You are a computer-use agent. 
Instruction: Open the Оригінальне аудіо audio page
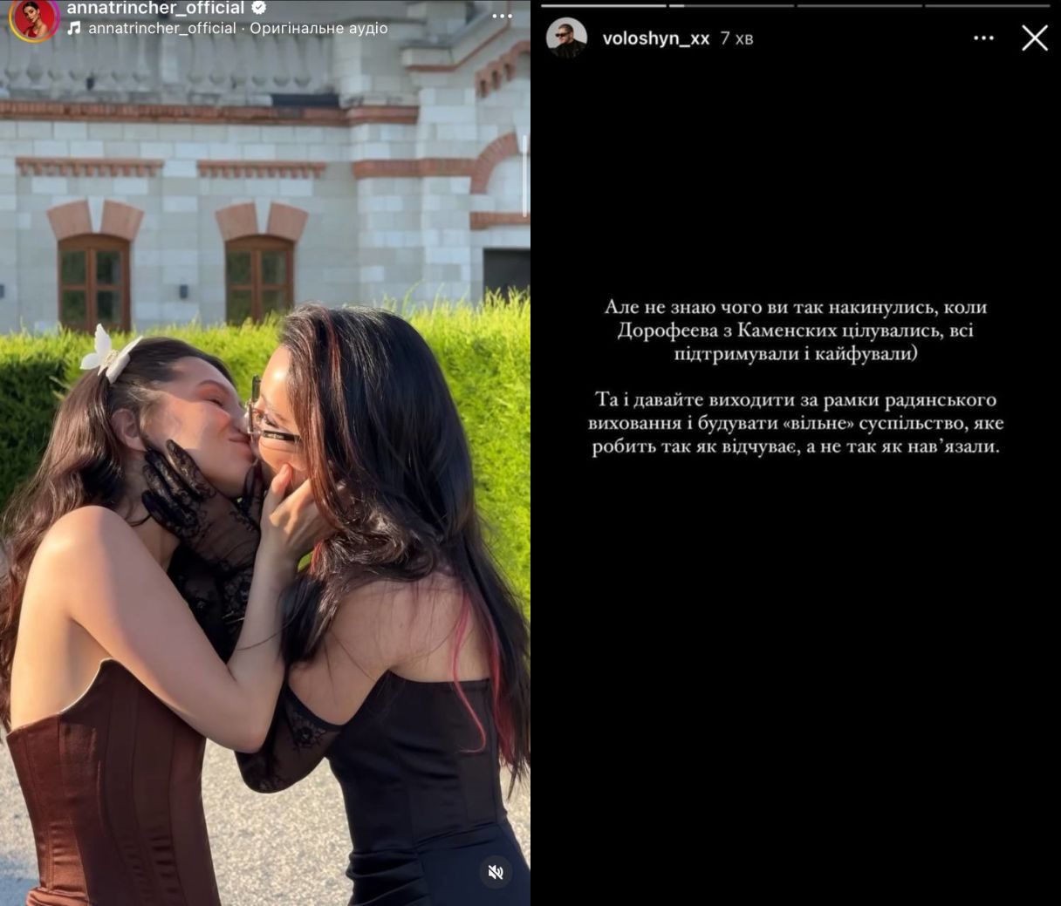click(318, 28)
